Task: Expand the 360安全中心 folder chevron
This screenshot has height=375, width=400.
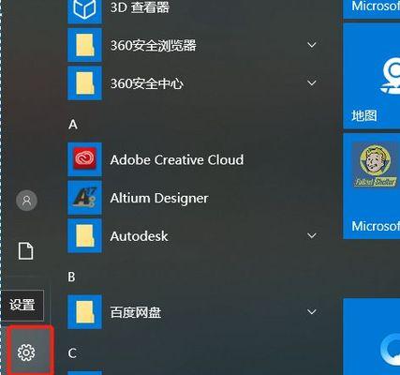Action: tap(312, 83)
